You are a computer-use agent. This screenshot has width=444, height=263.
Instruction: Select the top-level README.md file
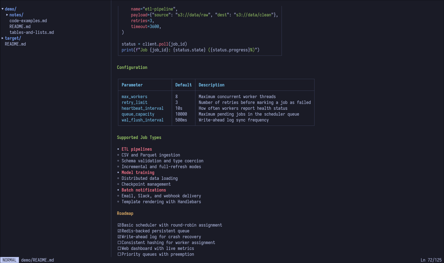(15, 44)
